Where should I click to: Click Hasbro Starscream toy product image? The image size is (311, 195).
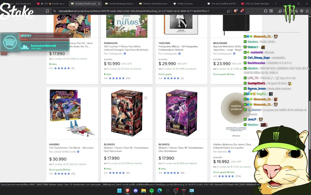point(72,113)
